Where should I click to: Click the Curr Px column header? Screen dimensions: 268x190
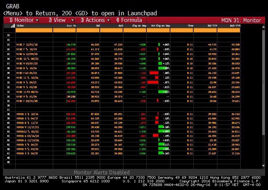pos(71,26)
